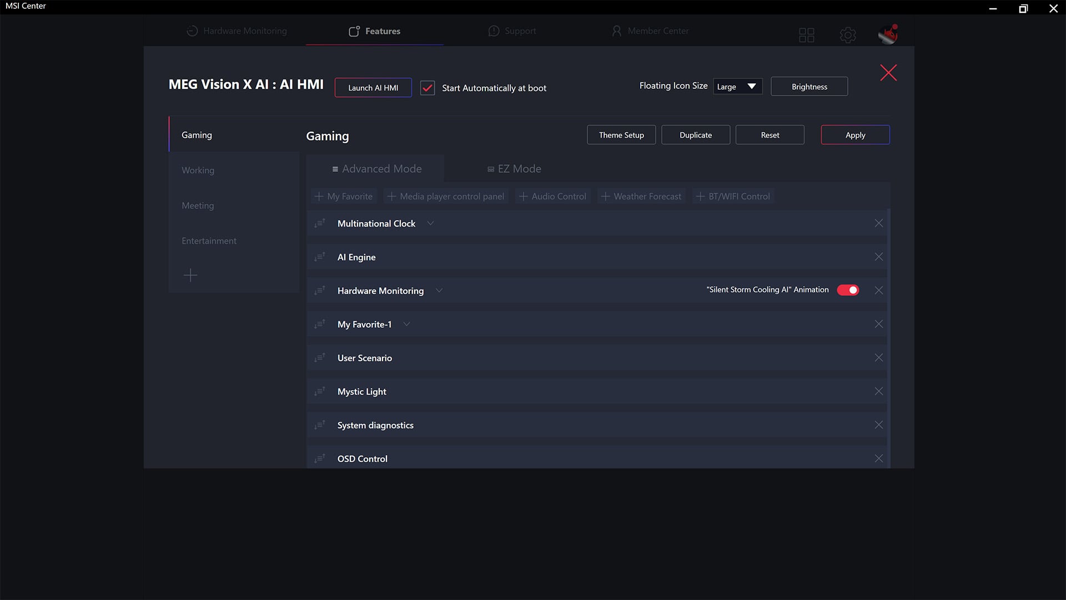Remove Mystic Light widget
The width and height of the screenshot is (1066, 600).
point(878,391)
